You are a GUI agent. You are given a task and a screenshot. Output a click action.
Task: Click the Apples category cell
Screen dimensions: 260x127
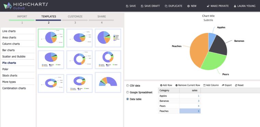point(169,96)
